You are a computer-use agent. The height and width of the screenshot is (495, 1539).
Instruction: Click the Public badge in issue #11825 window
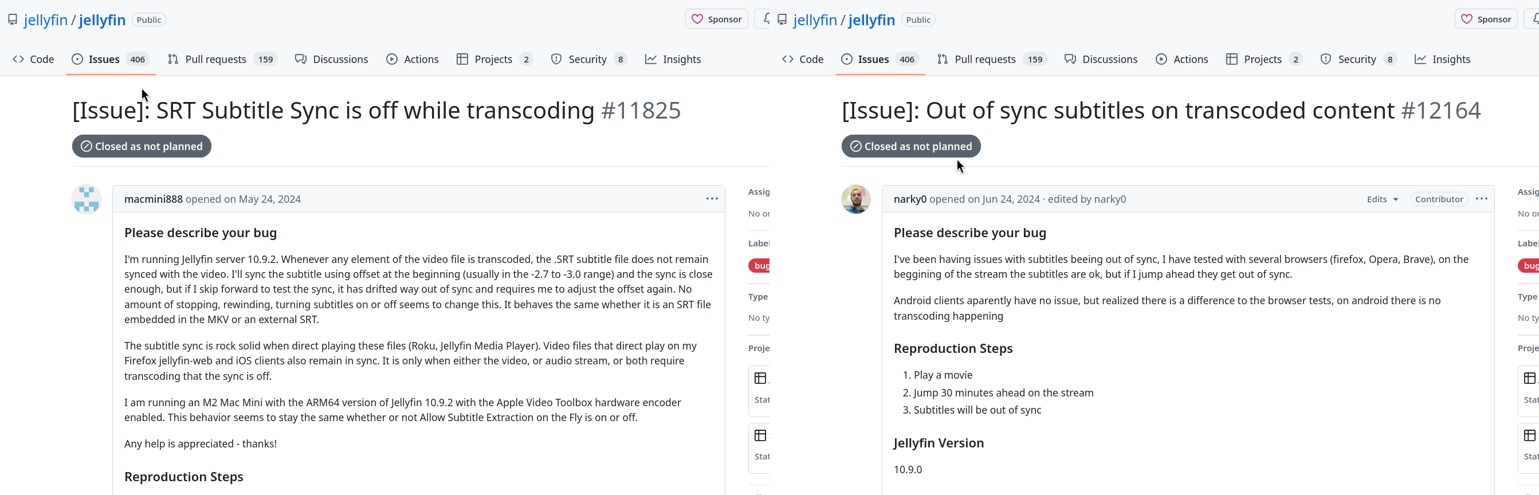[149, 19]
